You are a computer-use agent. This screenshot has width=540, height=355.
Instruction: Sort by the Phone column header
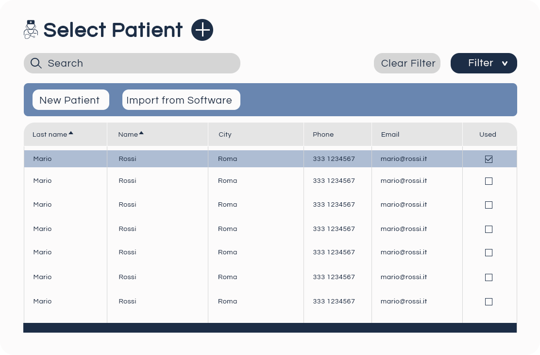coord(323,135)
